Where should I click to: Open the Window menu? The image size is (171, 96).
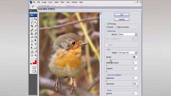75,2
